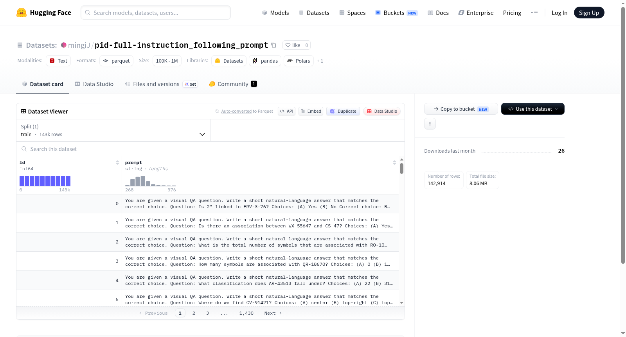Click the Text modality tag

58,61
